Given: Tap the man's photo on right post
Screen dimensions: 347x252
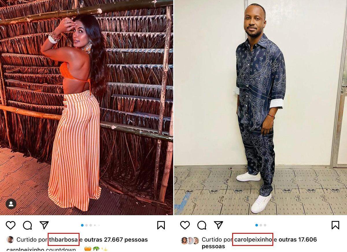Looking at the screenshot, I should tap(261, 107).
